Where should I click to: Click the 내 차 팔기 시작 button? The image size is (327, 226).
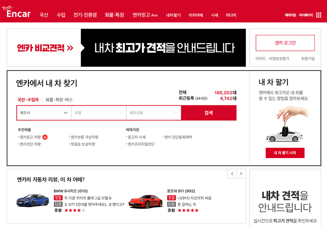click(x=285, y=153)
